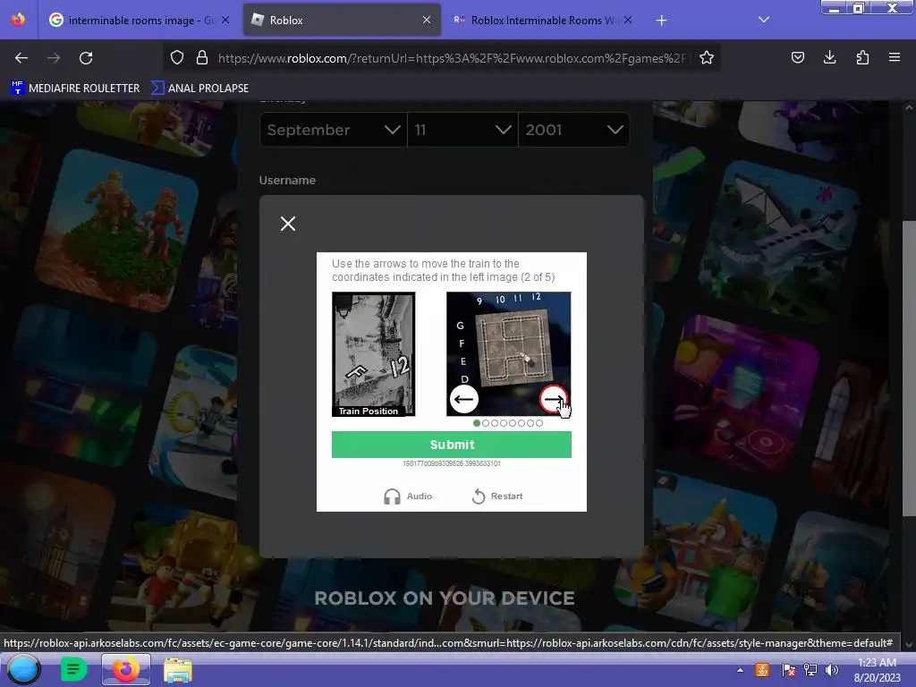This screenshot has width=916, height=687.
Task: Click the taskbar clock 1:23 AM
Action: [x=877, y=663]
